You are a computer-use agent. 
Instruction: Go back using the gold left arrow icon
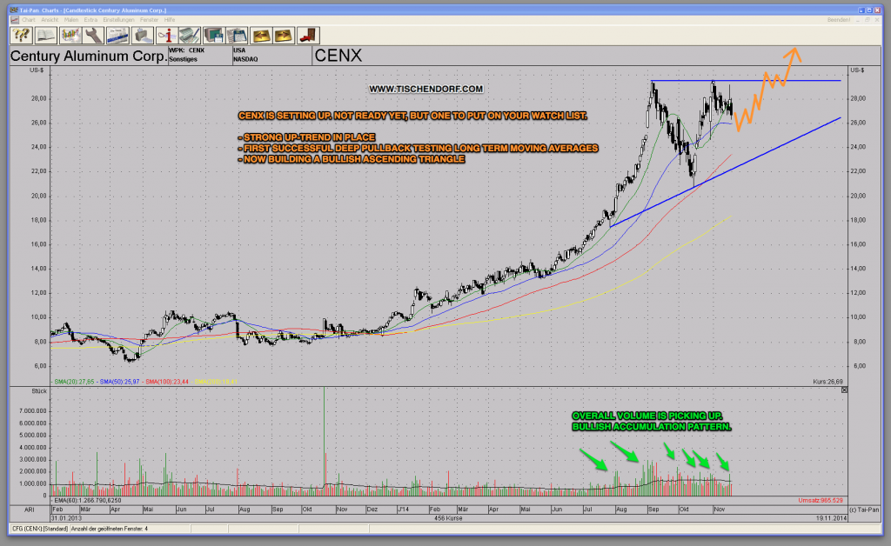264,35
